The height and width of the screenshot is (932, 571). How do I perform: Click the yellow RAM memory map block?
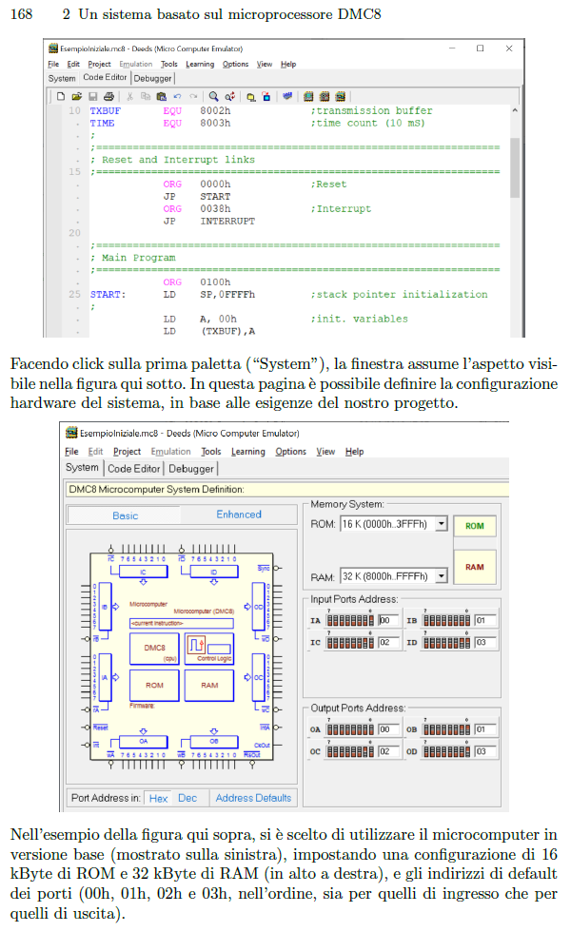[475, 567]
